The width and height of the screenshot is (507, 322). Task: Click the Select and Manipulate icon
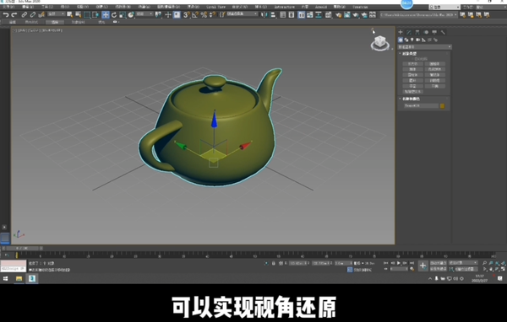click(168, 14)
